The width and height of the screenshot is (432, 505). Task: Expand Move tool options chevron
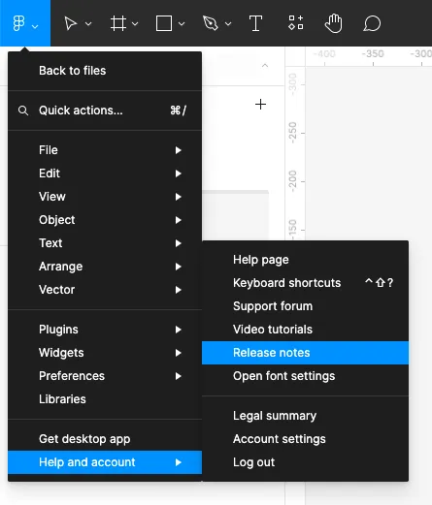[88, 23]
